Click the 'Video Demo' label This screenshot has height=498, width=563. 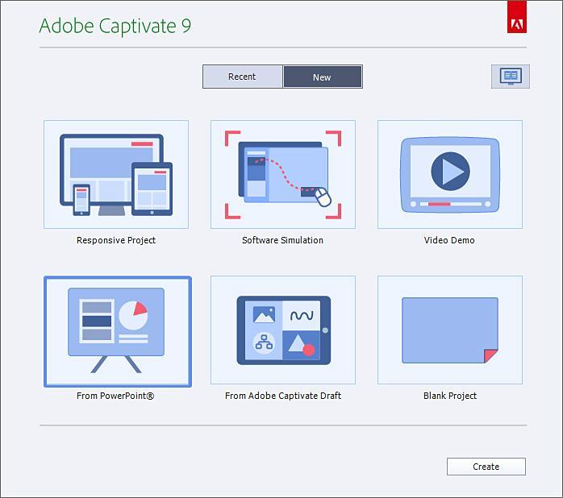(449, 240)
